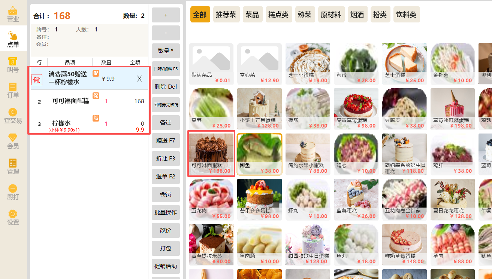Open the 厨打 sidebar icon
This screenshot has width=492, height=279.
[13, 192]
